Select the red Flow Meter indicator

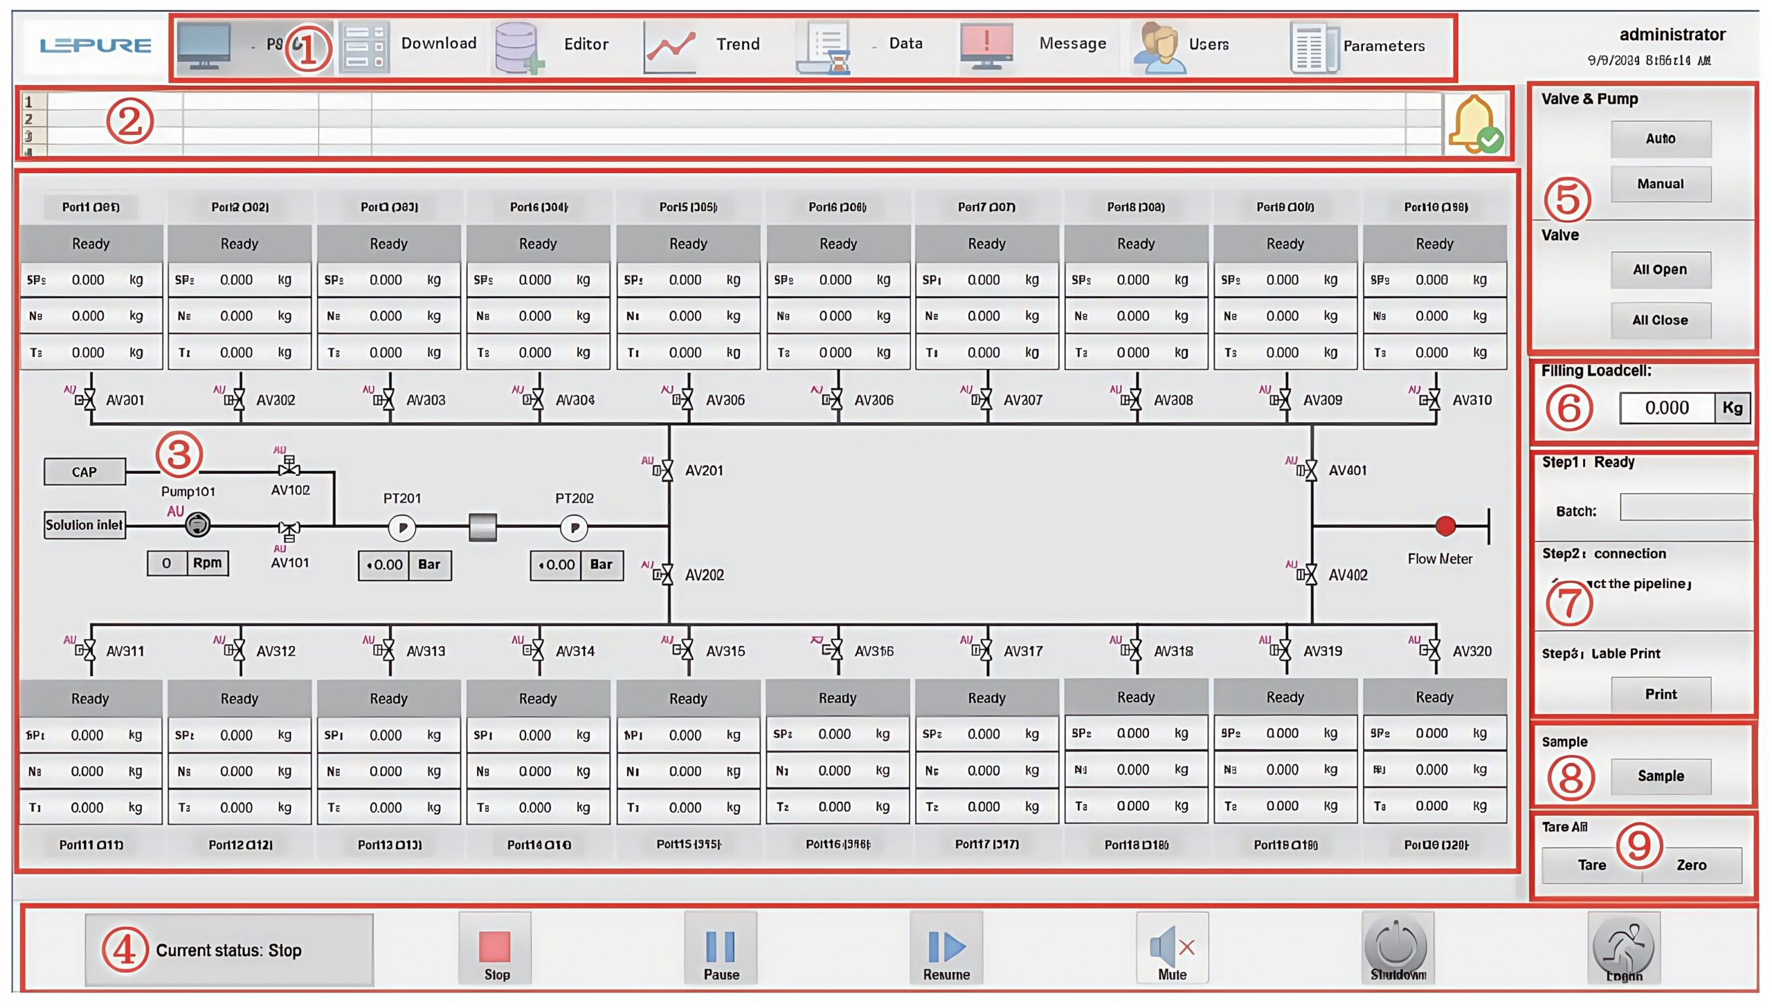(1445, 526)
